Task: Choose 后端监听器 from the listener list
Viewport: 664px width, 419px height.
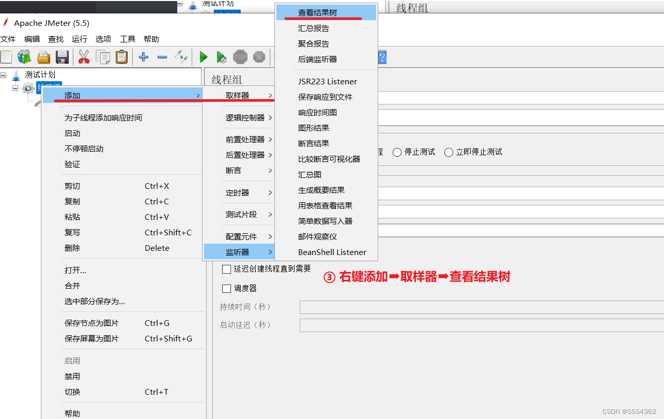Action: (326, 59)
